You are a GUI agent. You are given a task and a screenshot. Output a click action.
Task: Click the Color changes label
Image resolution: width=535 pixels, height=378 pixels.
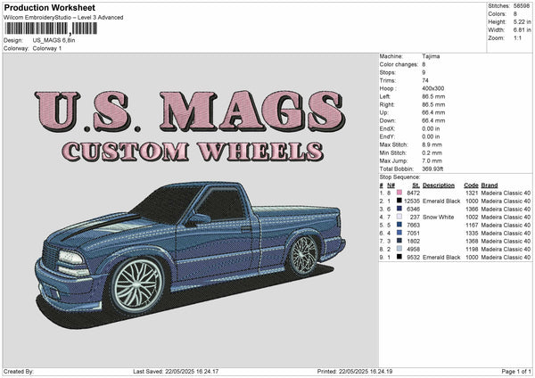pos(399,64)
